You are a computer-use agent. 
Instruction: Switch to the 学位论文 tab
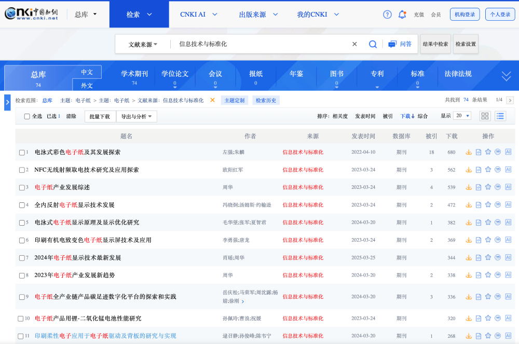click(175, 74)
